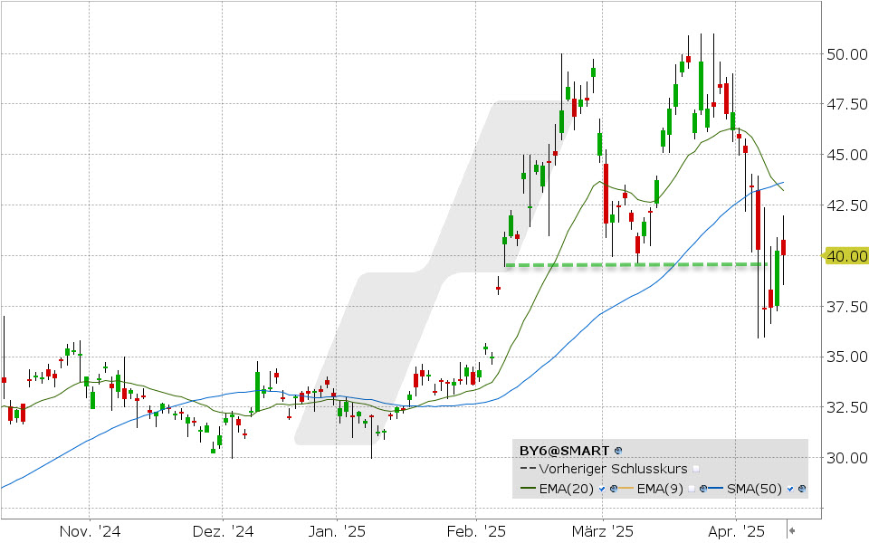Click the EMA(20) legend label
Viewport: 869px width, 543px height.
coord(567,489)
